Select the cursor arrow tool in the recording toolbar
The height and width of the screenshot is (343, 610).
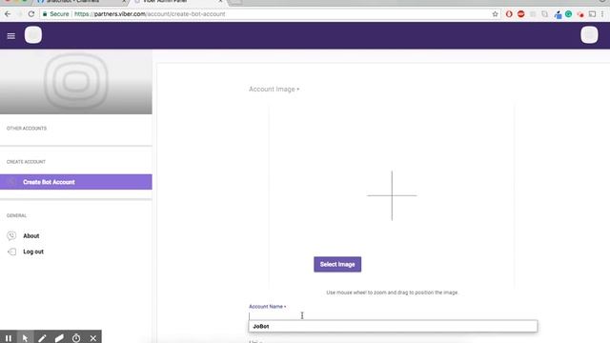pyautogui.click(x=26, y=338)
